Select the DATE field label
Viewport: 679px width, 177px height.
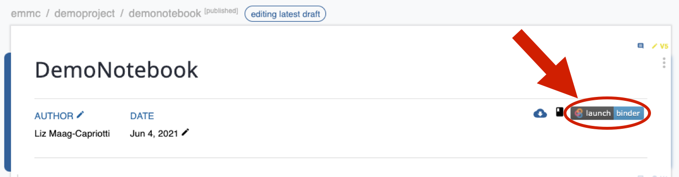pyautogui.click(x=142, y=116)
